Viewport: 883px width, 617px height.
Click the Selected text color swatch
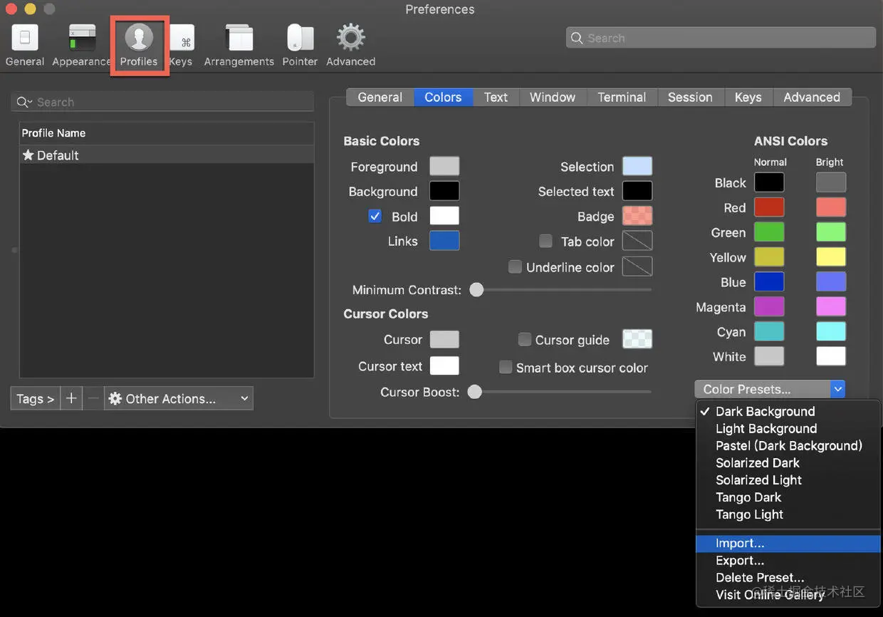[x=637, y=191]
